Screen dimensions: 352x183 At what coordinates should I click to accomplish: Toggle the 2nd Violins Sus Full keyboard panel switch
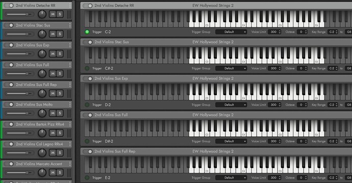pyautogui.click(x=88, y=115)
